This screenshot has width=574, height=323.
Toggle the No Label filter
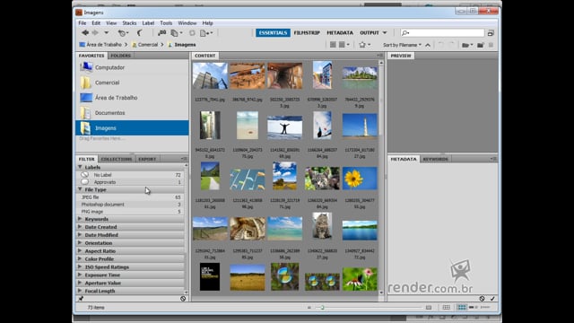tap(131, 175)
